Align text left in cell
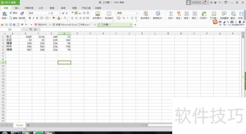 point(73,18)
